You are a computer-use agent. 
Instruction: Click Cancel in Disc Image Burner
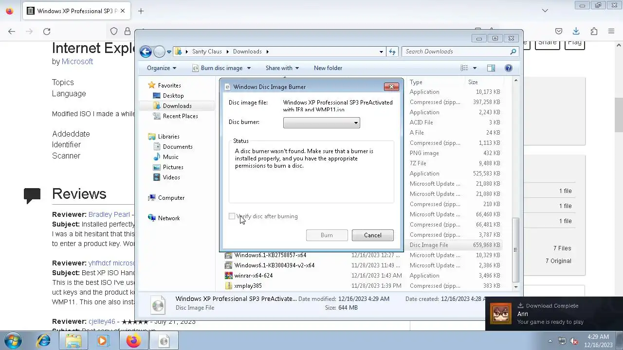(x=372, y=235)
